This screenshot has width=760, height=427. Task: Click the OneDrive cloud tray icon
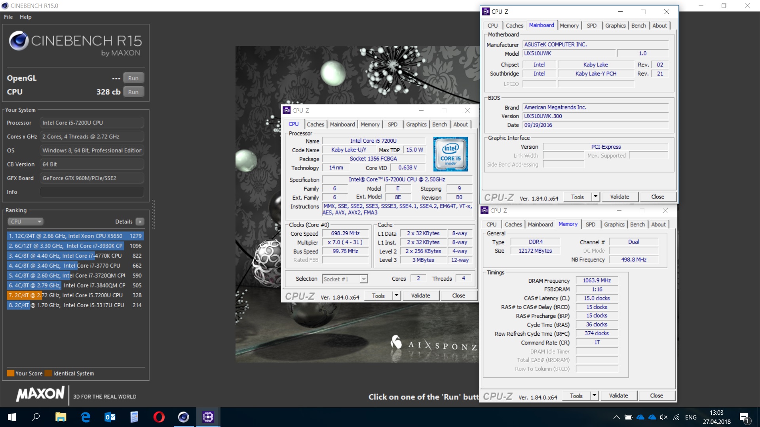click(x=640, y=417)
